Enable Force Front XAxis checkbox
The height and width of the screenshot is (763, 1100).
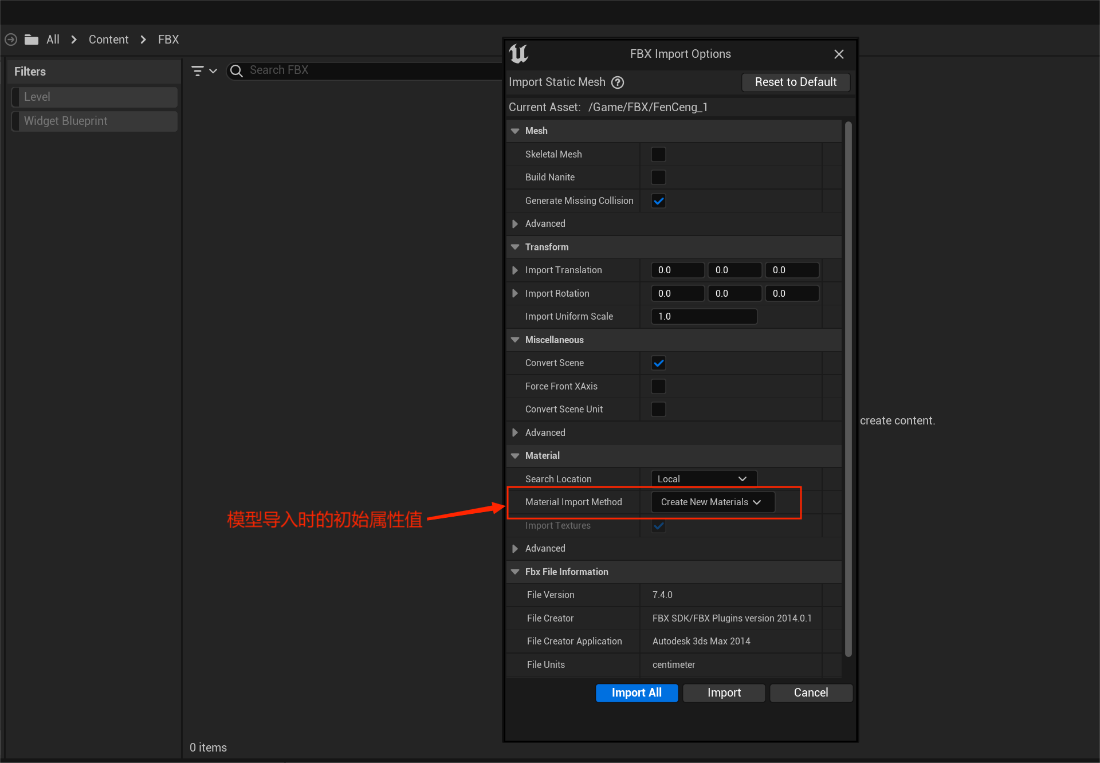(x=659, y=387)
